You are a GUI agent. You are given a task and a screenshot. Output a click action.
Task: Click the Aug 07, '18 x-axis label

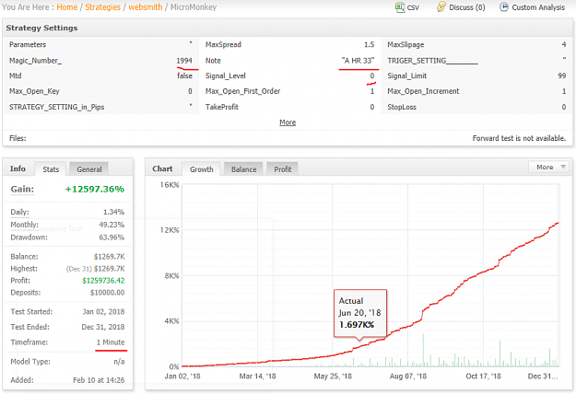coord(408,377)
